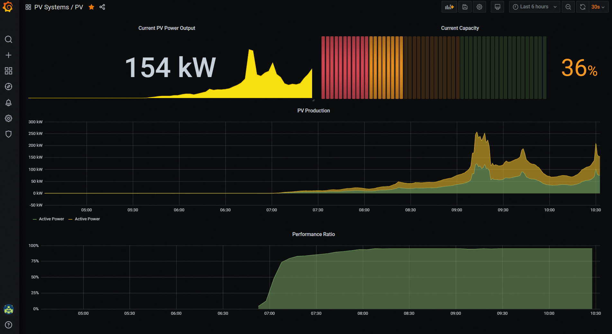Open the Create plus menu
The height and width of the screenshot is (334, 612).
[9, 55]
